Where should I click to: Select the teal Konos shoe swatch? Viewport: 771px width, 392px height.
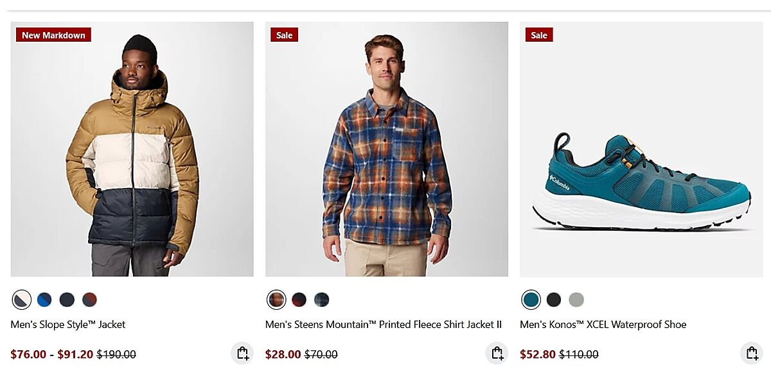pyautogui.click(x=531, y=300)
